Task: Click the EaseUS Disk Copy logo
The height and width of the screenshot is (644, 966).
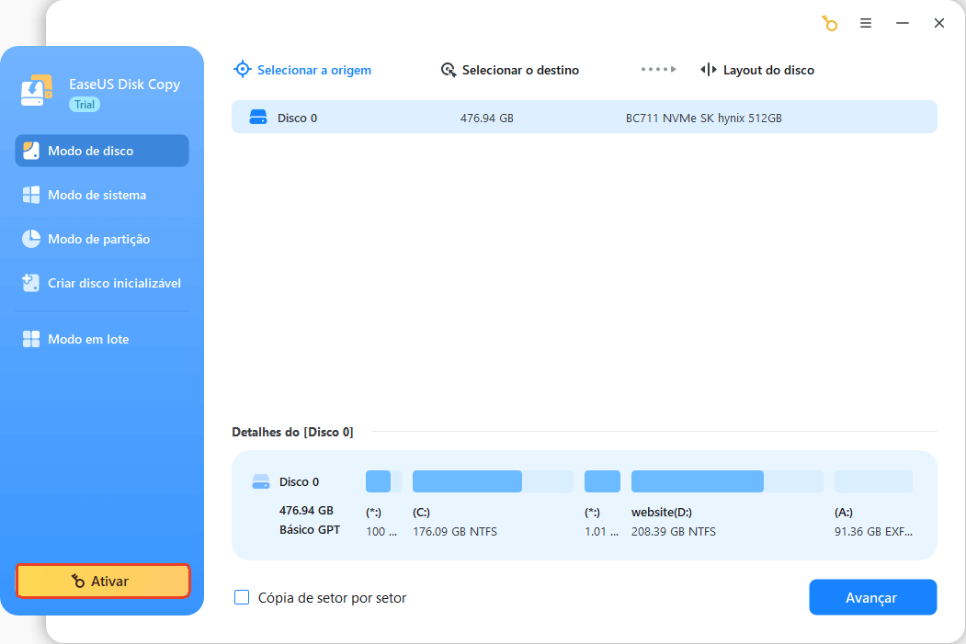Action: tap(36, 90)
